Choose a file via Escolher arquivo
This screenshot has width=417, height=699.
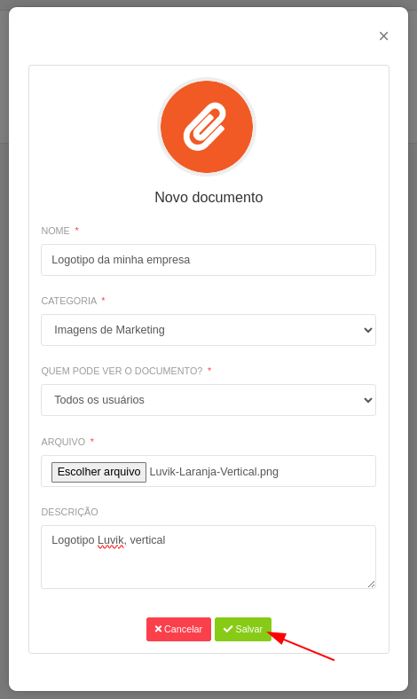click(99, 472)
